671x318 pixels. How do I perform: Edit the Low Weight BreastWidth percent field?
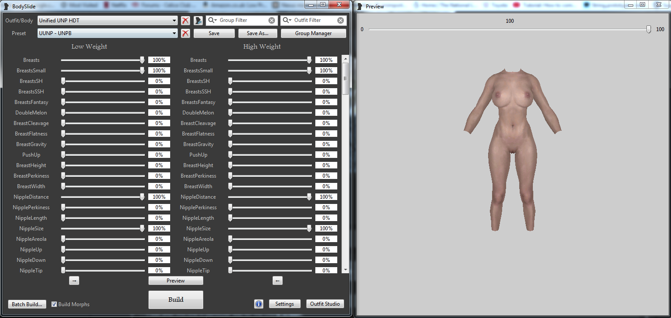(159, 186)
